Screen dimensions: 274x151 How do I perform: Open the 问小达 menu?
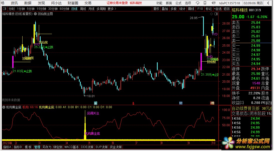coord(56,3)
